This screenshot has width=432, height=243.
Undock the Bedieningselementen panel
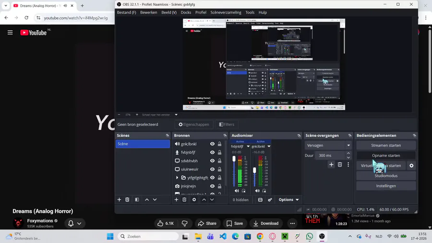(414, 135)
